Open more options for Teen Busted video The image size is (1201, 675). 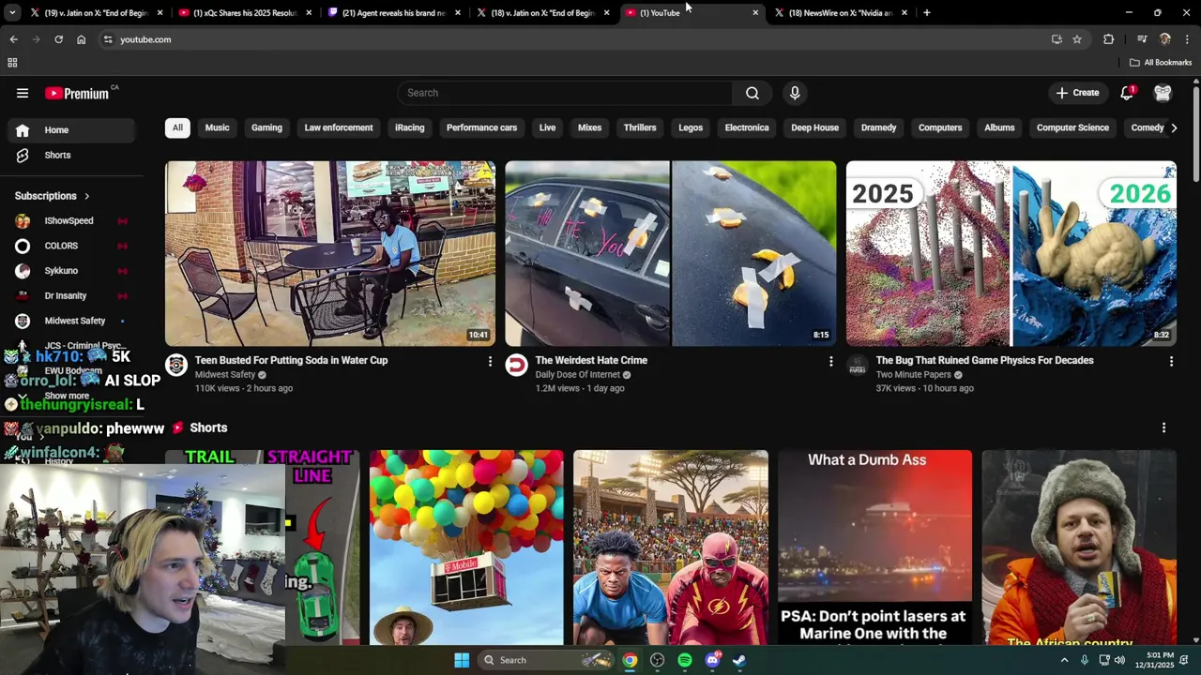click(x=490, y=361)
